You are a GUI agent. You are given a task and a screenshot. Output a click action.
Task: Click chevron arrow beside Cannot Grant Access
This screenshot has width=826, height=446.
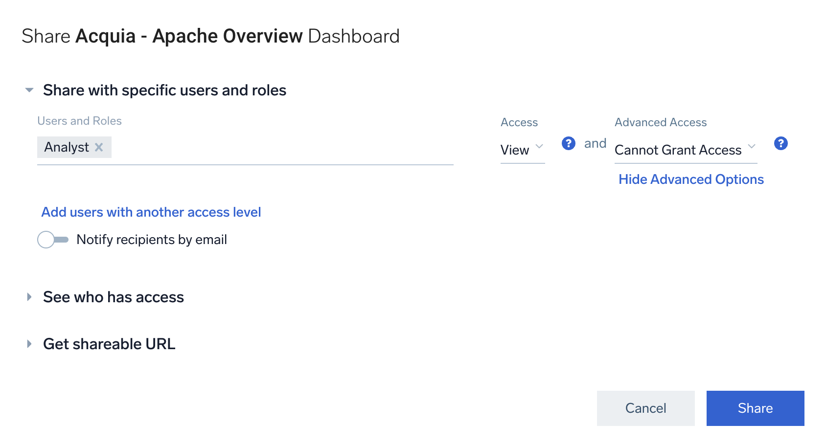(x=752, y=146)
